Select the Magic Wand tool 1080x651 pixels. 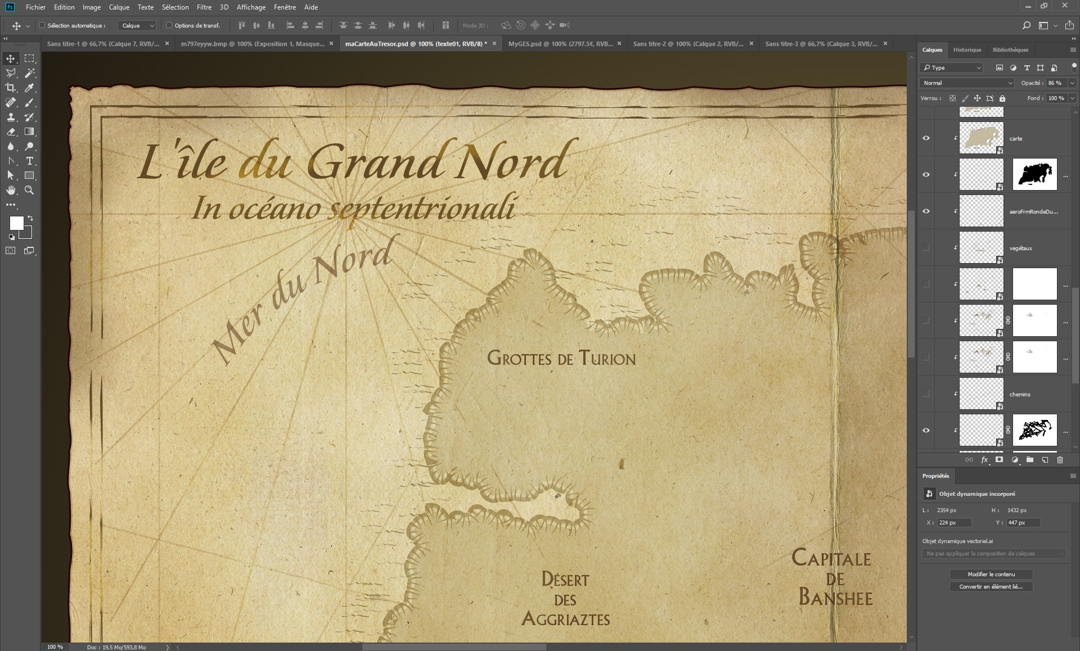[29, 73]
